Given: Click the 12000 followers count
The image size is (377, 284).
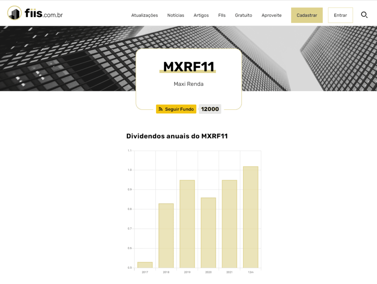Looking at the screenshot, I should pyautogui.click(x=210, y=109).
